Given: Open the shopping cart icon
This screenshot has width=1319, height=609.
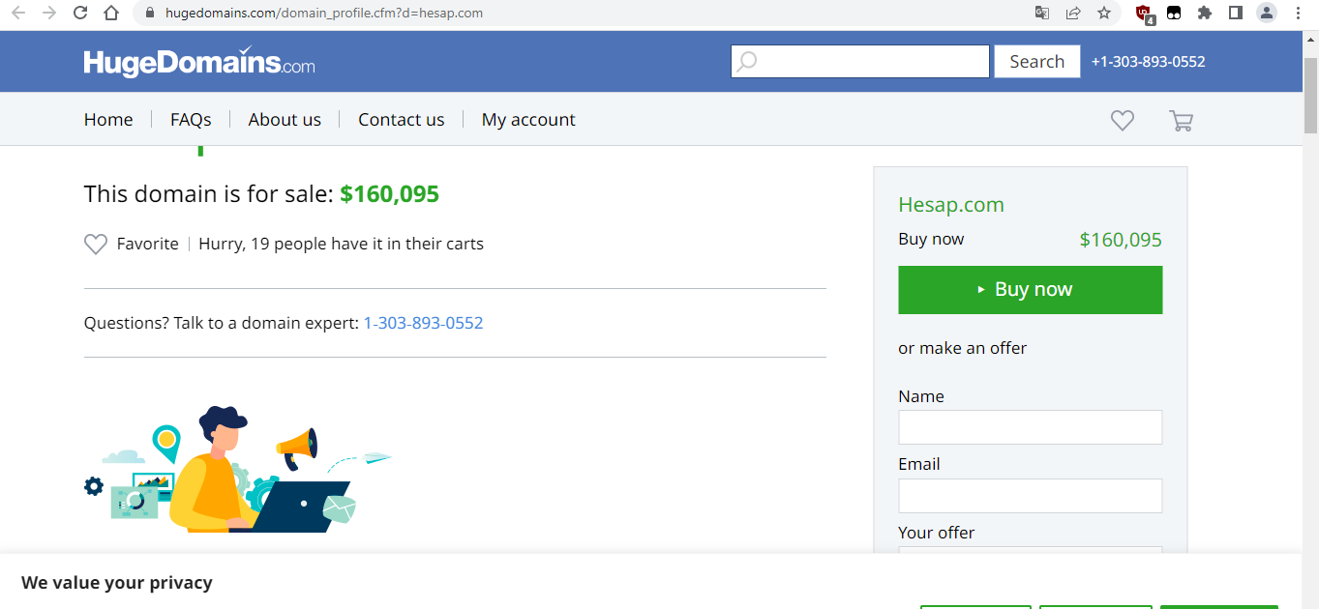Looking at the screenshot, I should [1181, 121].
